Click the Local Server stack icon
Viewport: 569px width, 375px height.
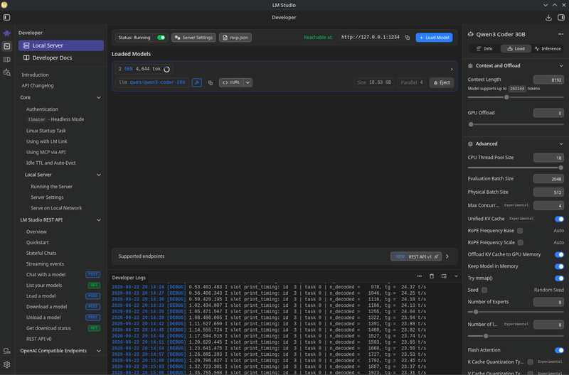click(26, 45)
